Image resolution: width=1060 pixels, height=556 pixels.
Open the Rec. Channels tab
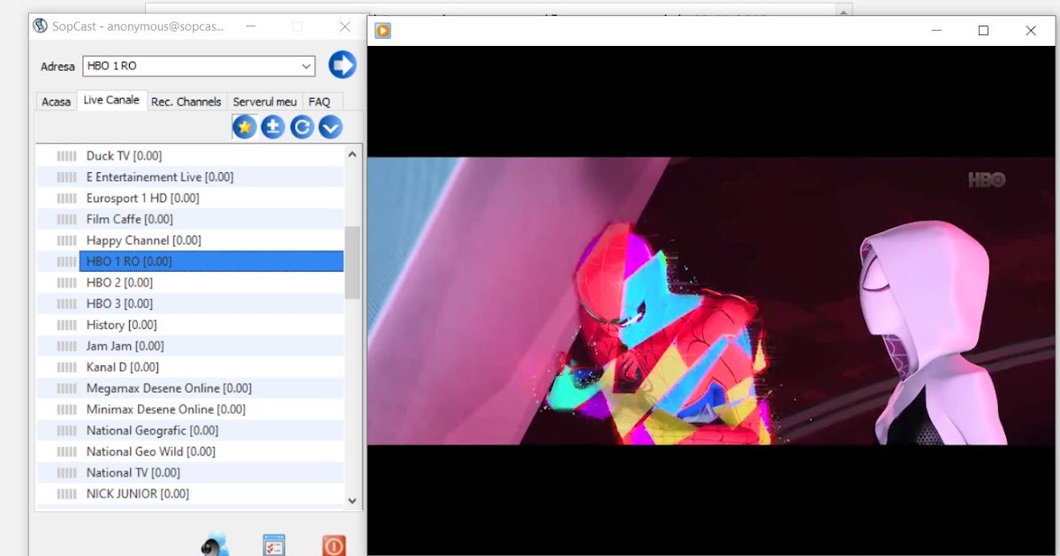click(x=186, y=101)
